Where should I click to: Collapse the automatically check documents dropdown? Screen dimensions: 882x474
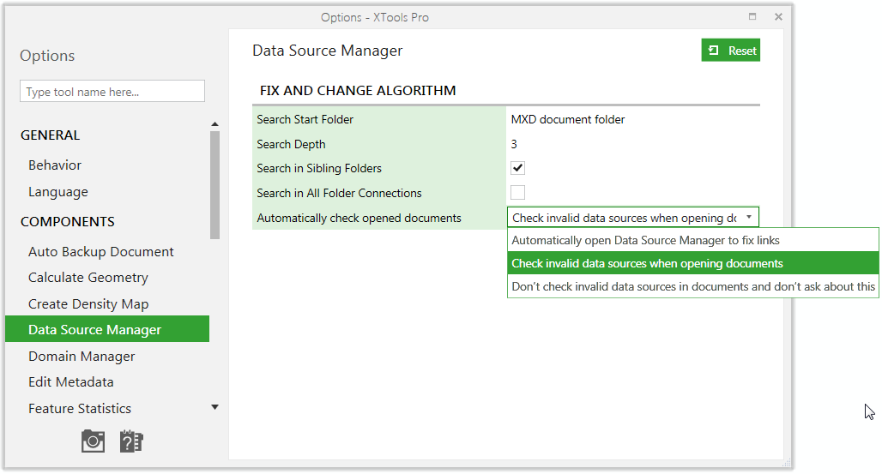749,217
